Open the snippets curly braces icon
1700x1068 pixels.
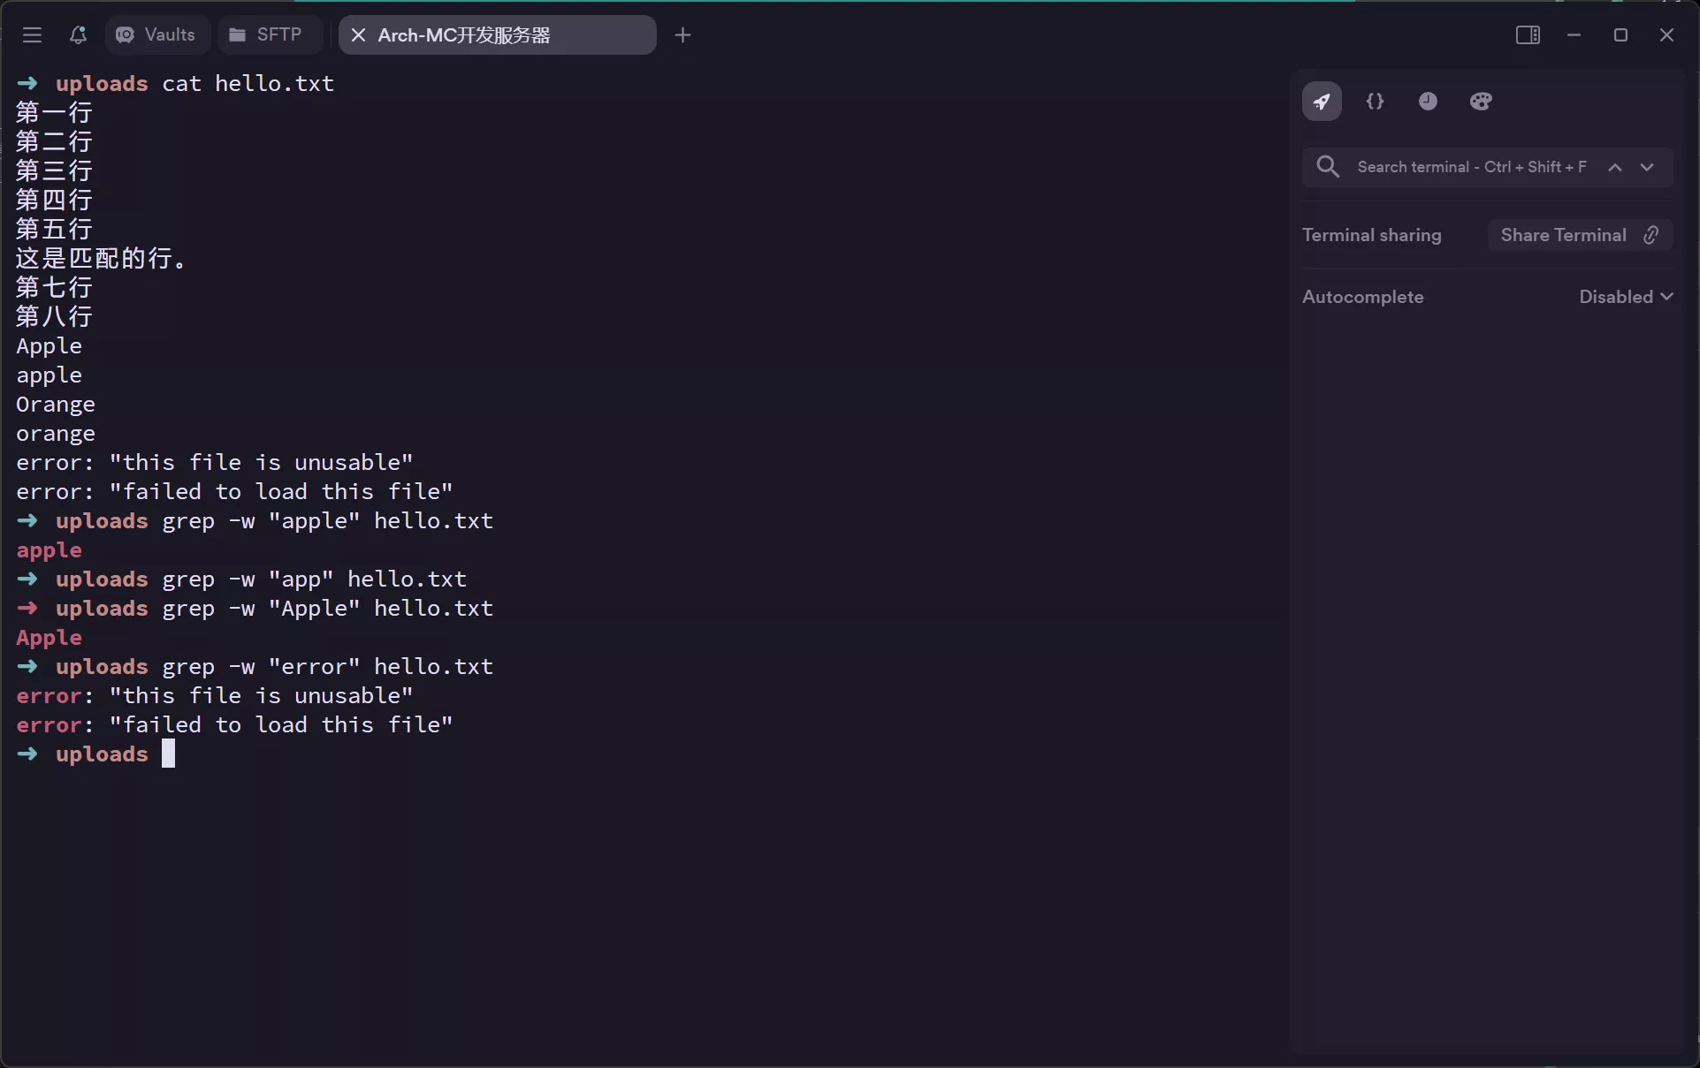(1375, 102)
